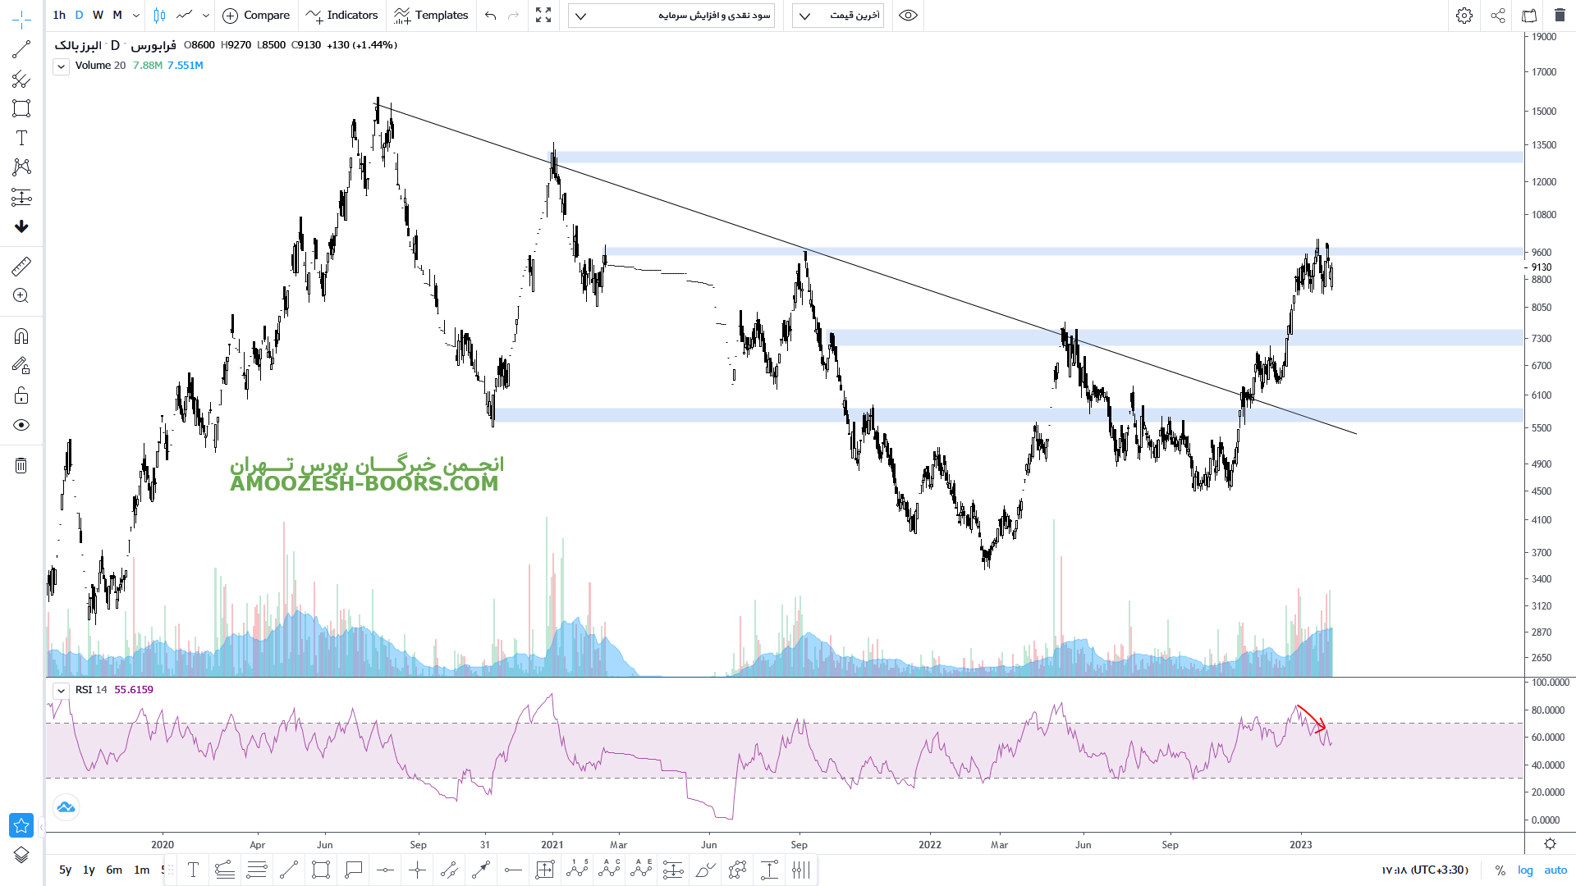
Task: Click the 9130 current price label
Action: [x=1542, y=267]
